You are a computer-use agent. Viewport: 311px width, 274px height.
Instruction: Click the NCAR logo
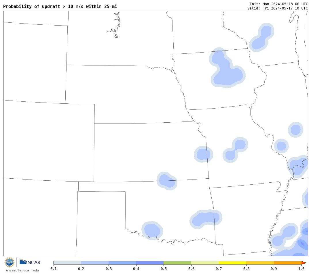[x=30, y=262]
